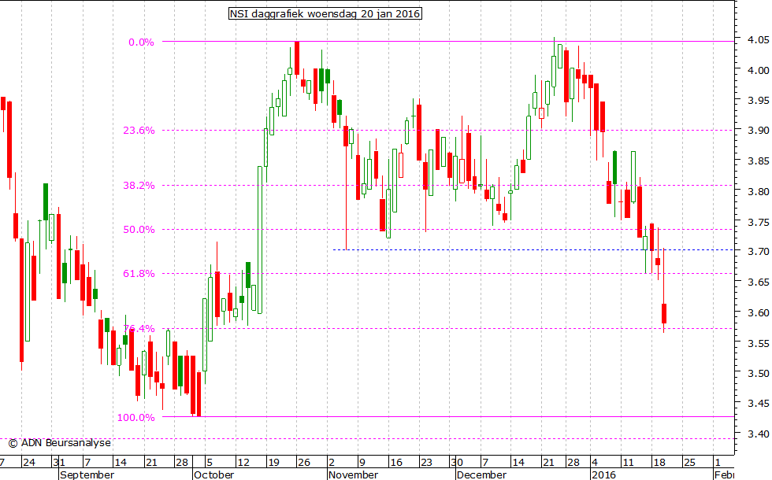Click the chart title 'NSI daggrafiek woensdag 20 jan 2016'
772x480 pixels.
point(325,14)
